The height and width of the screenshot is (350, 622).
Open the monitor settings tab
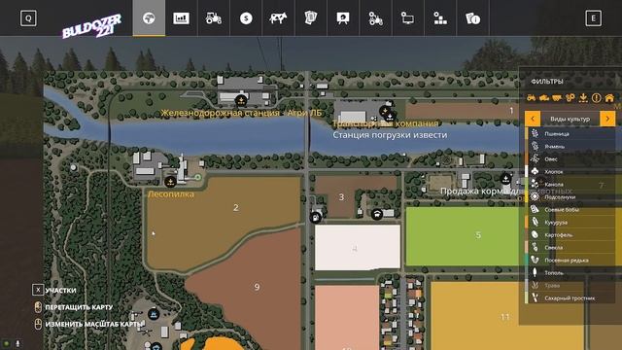coord(407,18)
